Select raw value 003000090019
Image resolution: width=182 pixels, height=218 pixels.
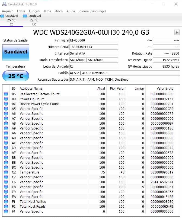pos(162,172)
